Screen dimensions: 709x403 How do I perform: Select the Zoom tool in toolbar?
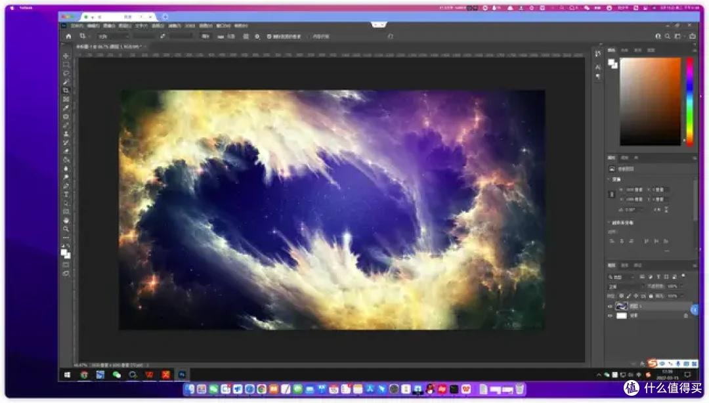click(66, 229)
